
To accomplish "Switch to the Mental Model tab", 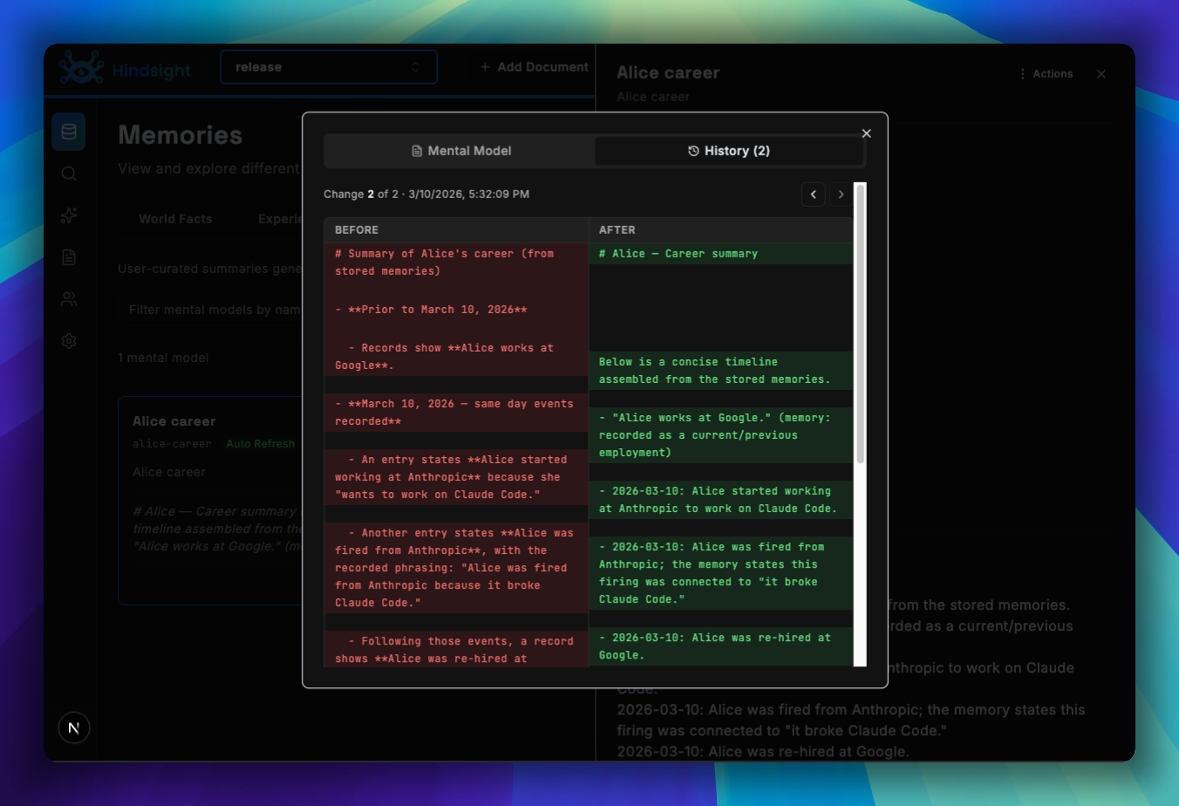I will tap(460, 151).
